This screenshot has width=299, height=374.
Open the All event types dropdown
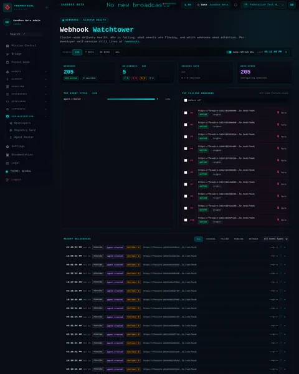(x=276, y=239)
